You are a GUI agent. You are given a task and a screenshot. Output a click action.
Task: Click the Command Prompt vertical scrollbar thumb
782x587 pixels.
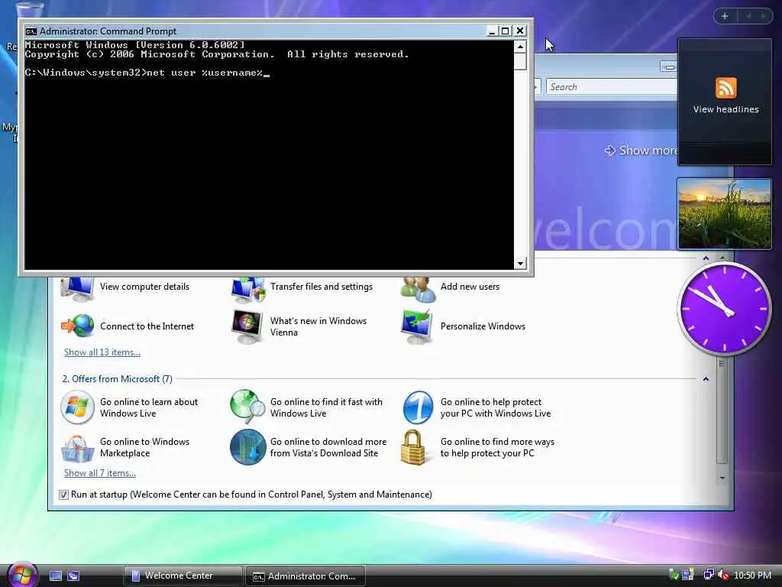coord(520,62)
